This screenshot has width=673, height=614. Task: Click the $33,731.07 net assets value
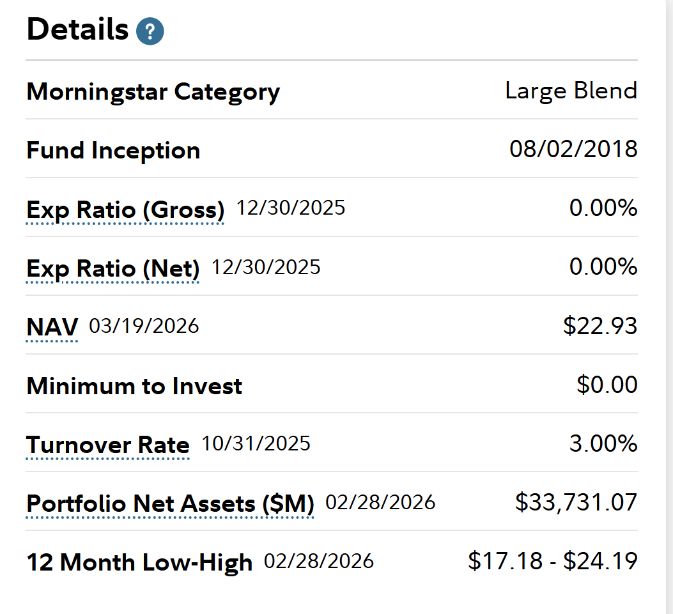576,502
